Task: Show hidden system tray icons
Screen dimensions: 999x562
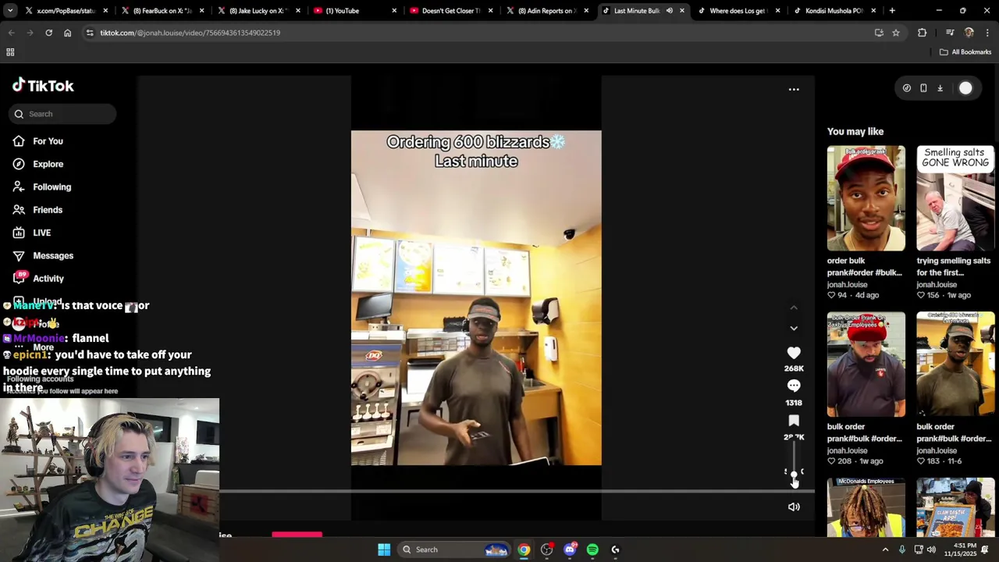Action: (885, 550)
